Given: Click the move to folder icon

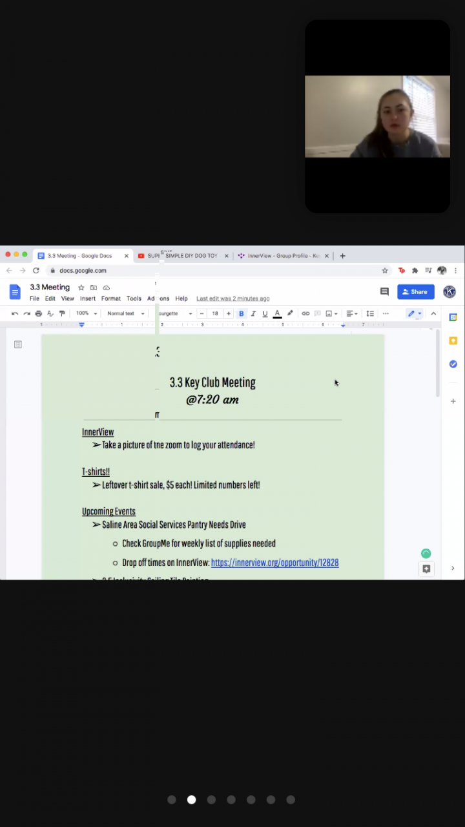Looking at the screenshot, I should (94, 288).
